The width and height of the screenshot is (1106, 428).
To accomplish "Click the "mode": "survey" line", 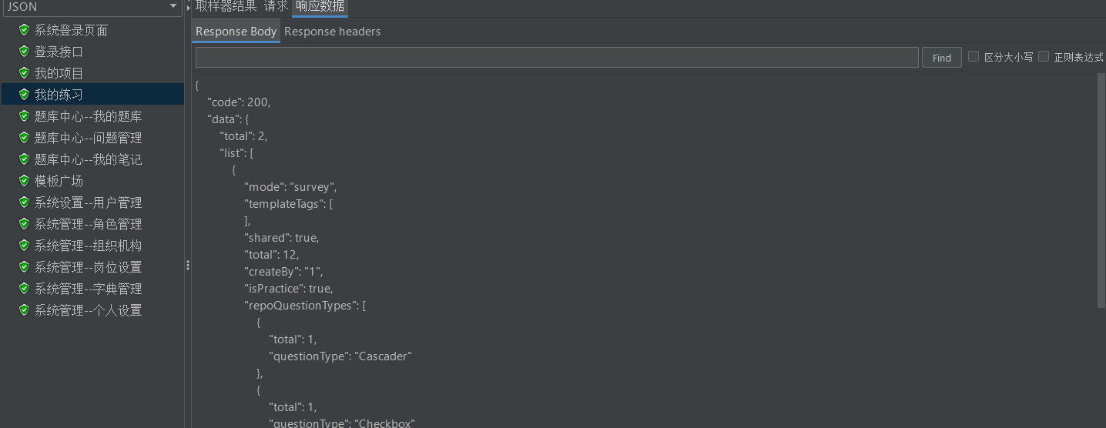I will [290, 186].
